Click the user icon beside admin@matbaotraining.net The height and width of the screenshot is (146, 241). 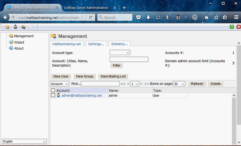58,95
